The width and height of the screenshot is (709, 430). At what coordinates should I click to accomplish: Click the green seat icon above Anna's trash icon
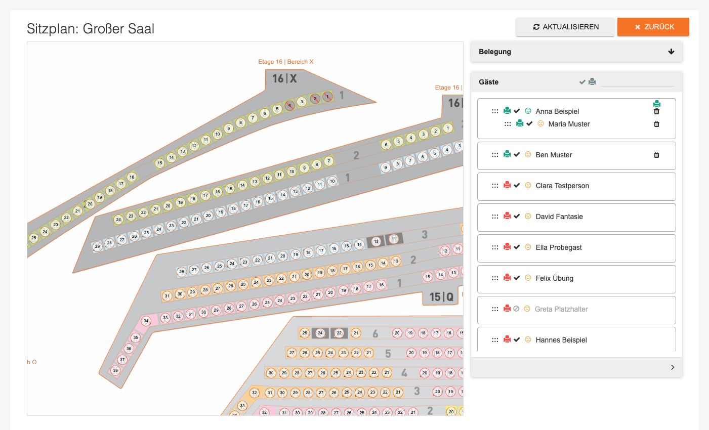[657, 104]
